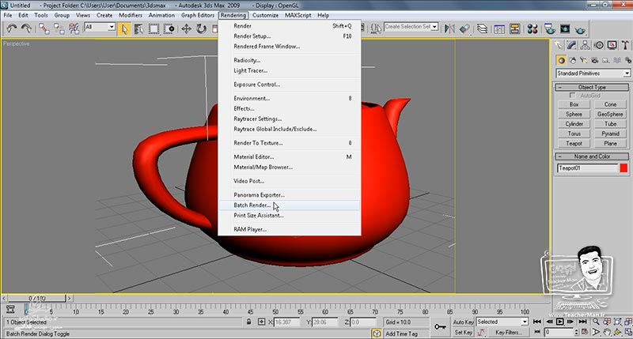
Task: Open Rendered Frame Window icon
Action: coord(565,28)
